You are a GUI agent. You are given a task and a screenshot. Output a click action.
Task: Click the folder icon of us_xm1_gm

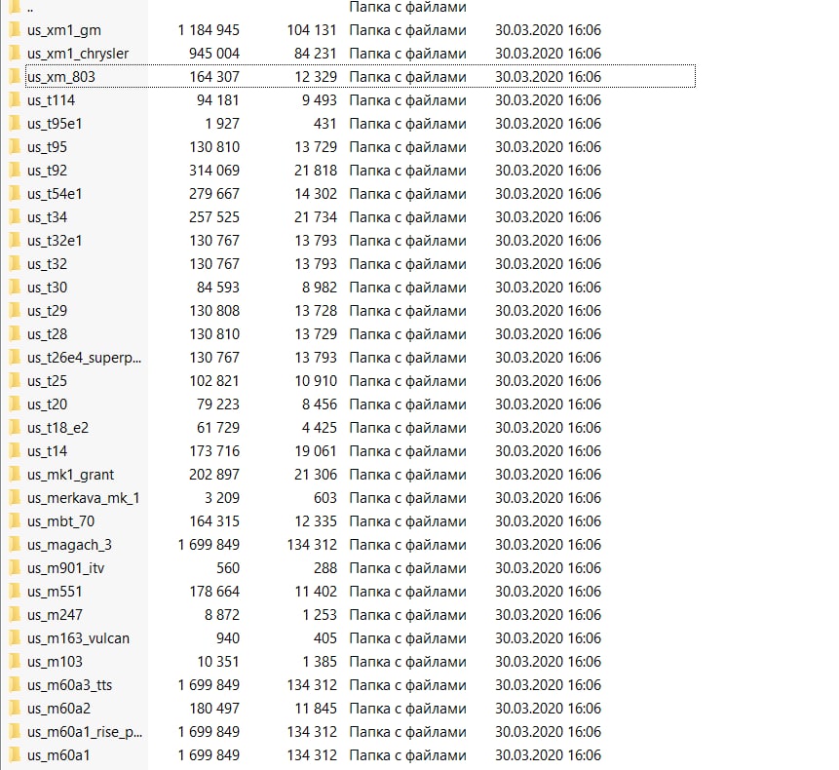[x=15, y=29]
